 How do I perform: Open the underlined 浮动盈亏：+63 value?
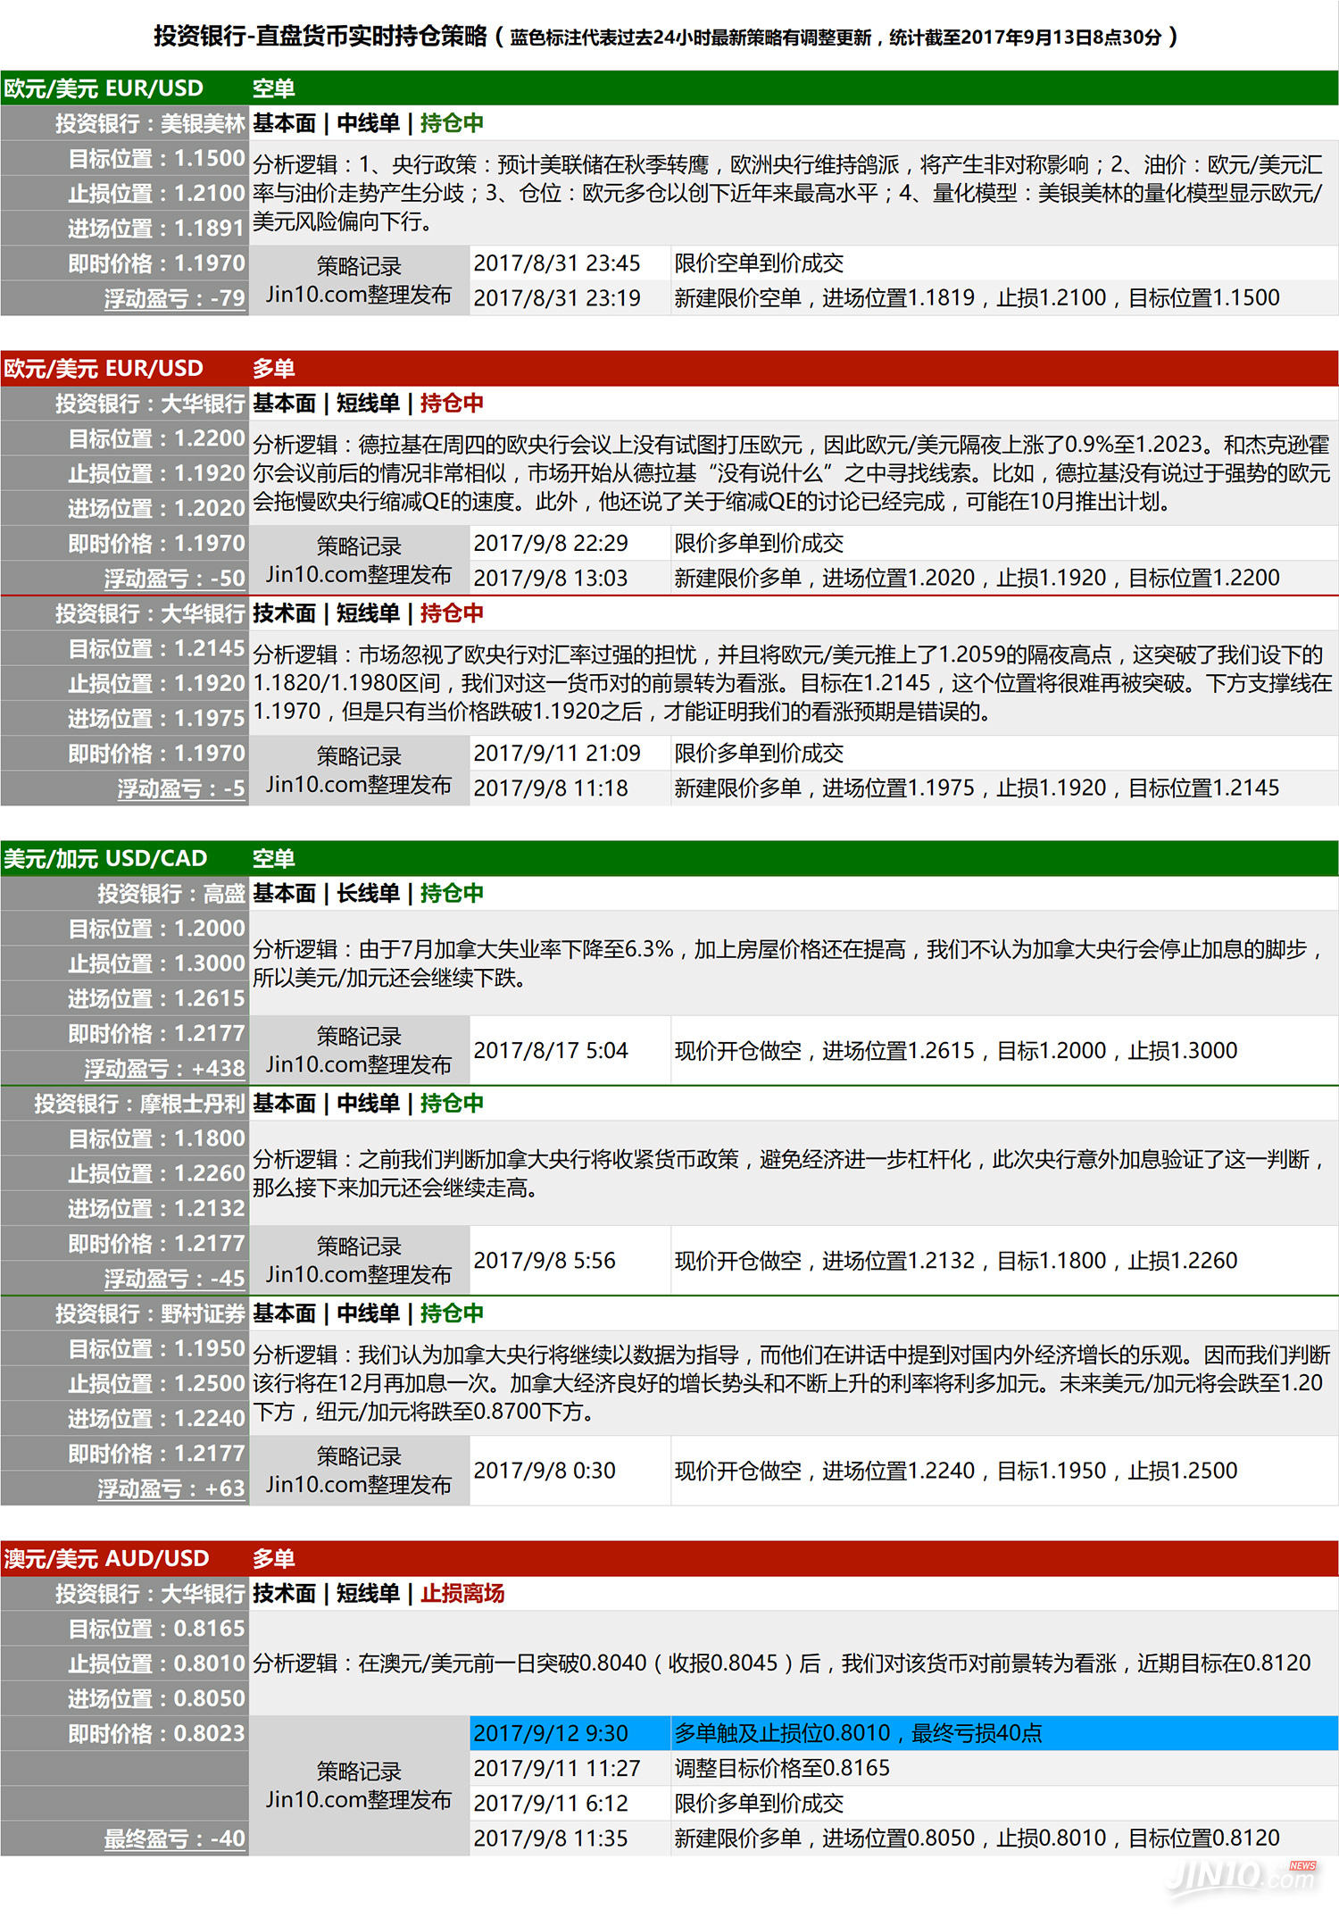point(171,1488)
